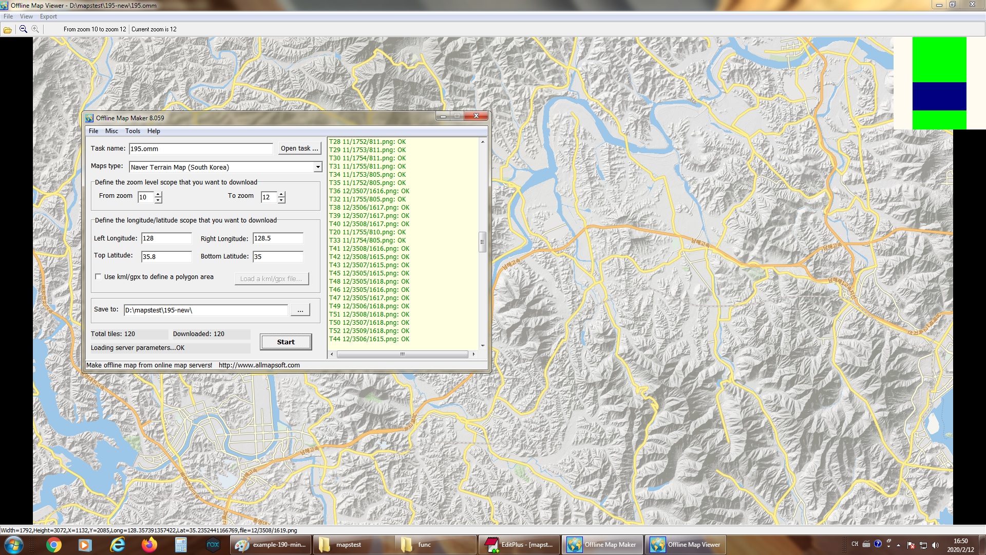Click the Offline Map Viewer title bar icon

5,5
